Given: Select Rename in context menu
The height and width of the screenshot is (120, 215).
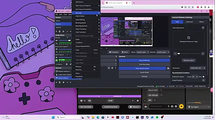Looking at the screenshot, I should click(x=86, y=70).
